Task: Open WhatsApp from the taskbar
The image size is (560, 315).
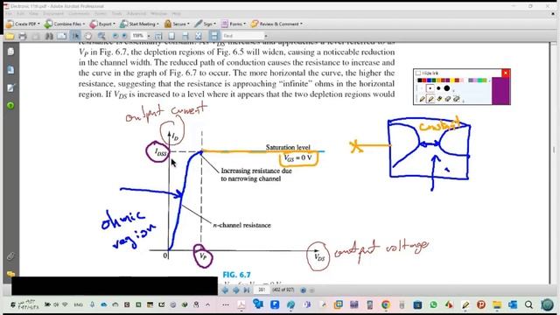Action: [x=433, y=304]
